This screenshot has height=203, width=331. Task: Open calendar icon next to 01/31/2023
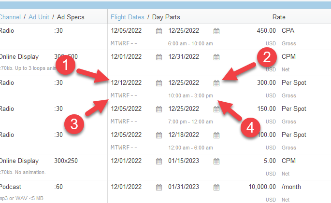216,187
